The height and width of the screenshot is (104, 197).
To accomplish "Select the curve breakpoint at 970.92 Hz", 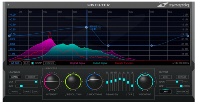I will click(x=86, y=27).
